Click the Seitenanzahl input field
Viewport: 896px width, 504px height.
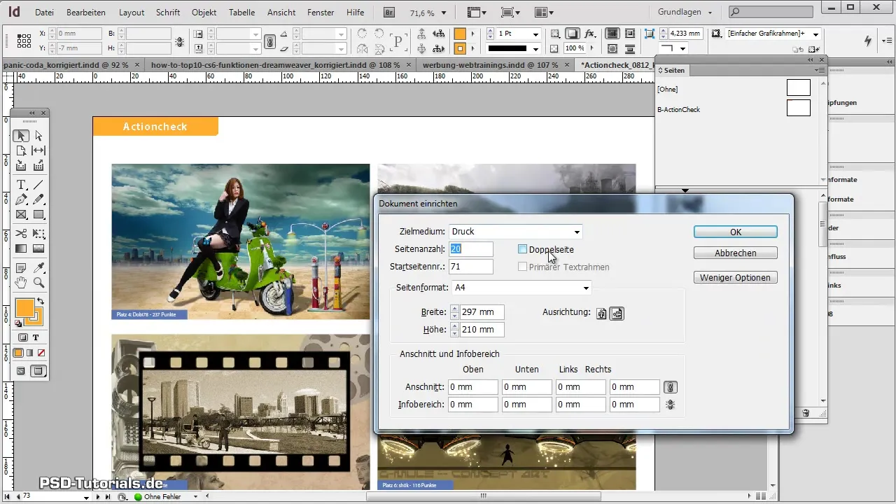click(470, 249)
